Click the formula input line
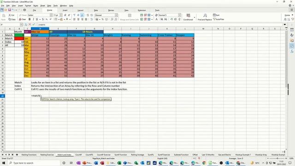This screenshot has height=166, width=295. pos(160,24)
